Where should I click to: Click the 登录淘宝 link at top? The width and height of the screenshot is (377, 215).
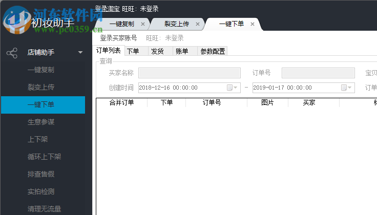coord(107,9)
